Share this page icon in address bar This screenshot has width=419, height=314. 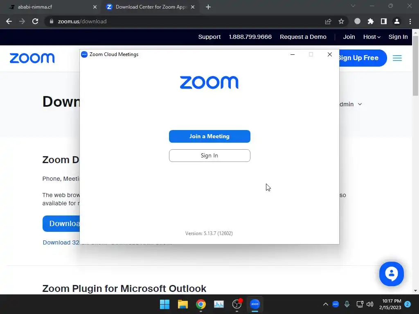click(328, 21)
